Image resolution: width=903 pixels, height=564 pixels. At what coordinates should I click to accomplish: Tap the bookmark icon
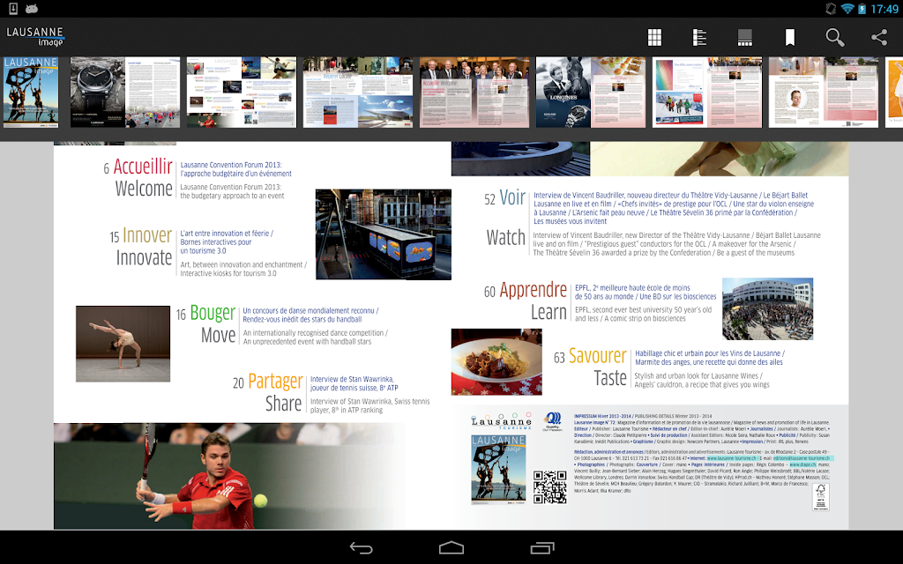[x=789, y=37]
